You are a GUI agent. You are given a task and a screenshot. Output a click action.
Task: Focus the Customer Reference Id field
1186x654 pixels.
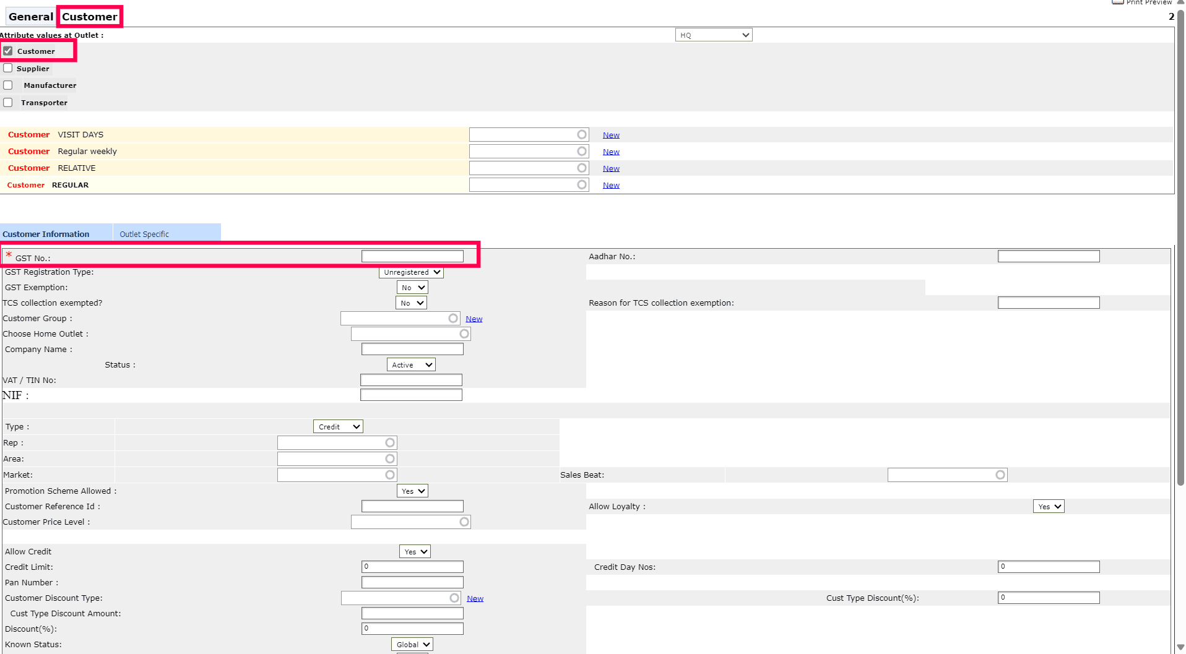click(x=412, y=506)
